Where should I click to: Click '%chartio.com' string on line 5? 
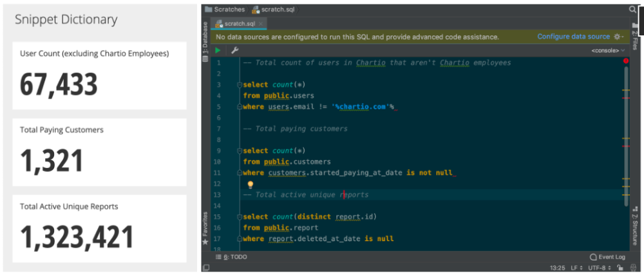click(x=360, y=107)
